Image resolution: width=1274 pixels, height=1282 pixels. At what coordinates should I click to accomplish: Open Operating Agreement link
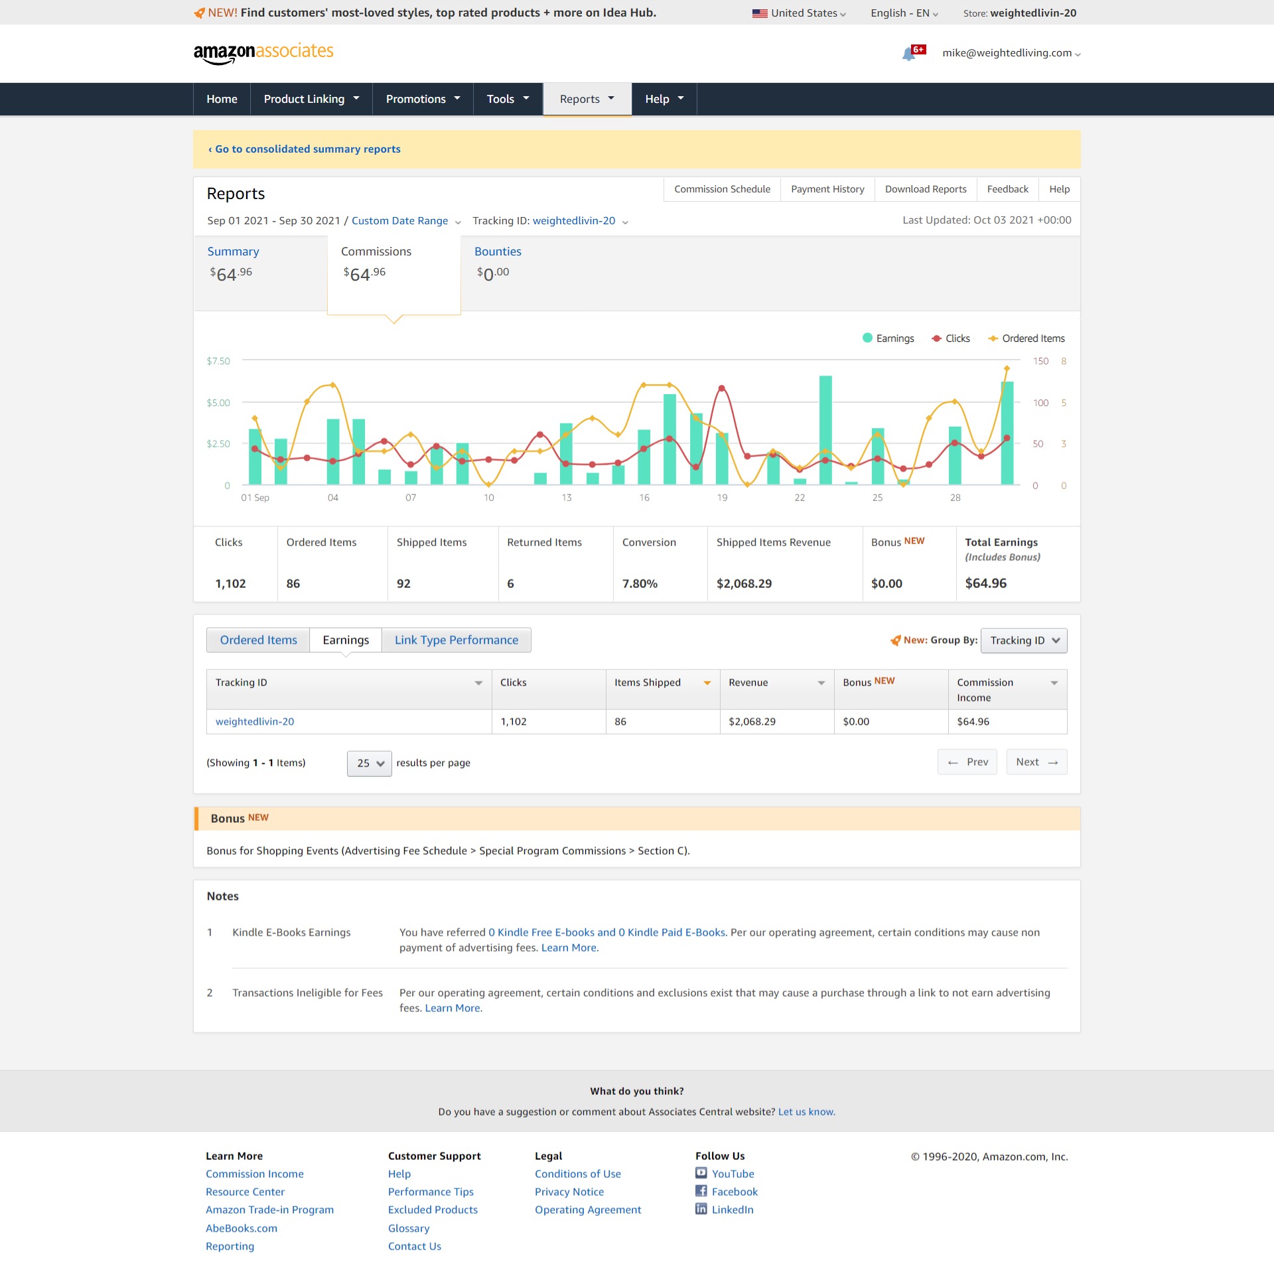pos(588,1210)
